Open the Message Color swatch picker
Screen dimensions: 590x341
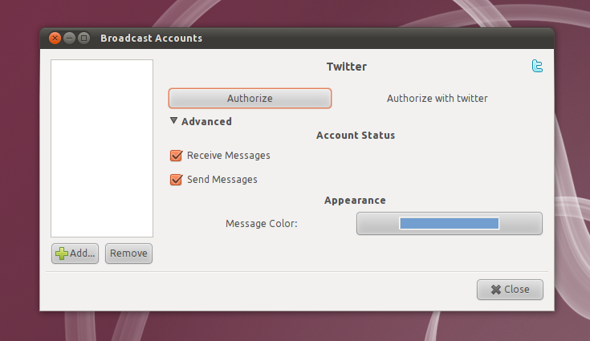(450, 223)
